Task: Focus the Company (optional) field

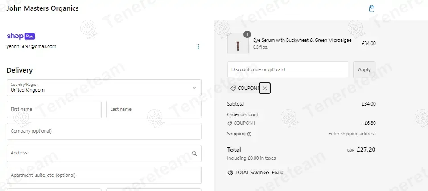Action: coord(104,131)
